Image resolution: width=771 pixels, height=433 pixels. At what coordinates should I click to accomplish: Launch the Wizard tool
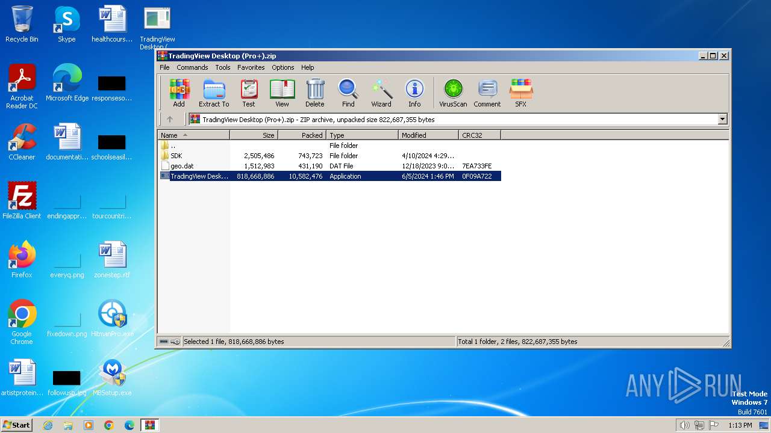(x=381, y=93)
